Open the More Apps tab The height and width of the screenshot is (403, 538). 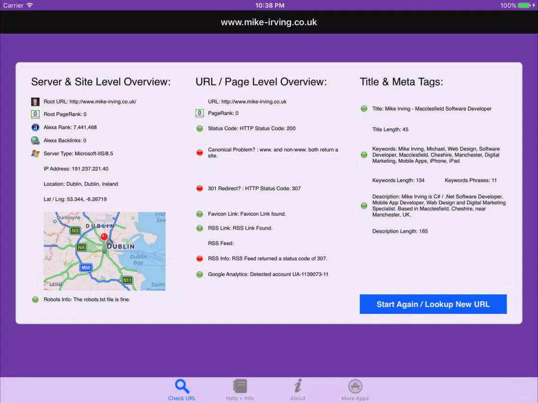coord(355,390)
